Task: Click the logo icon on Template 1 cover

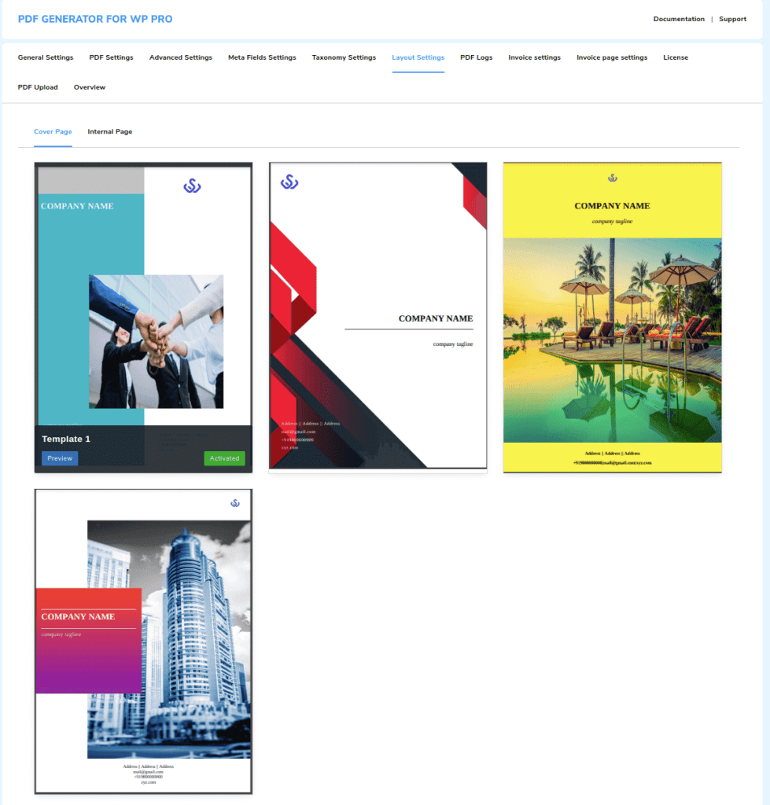Action: 192,187
